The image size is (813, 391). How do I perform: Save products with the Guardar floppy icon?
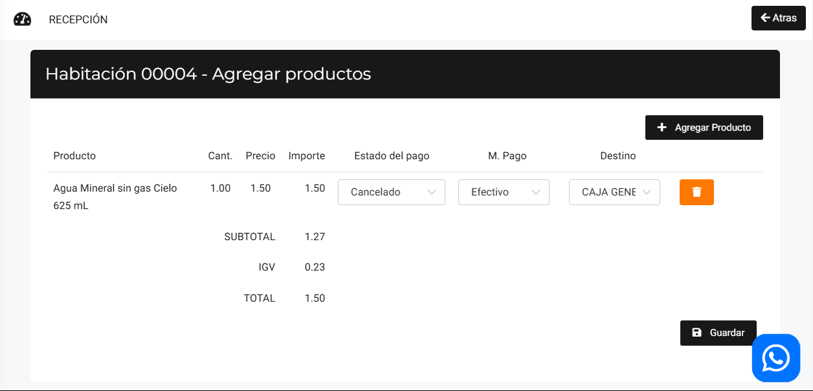pos(696,333)
